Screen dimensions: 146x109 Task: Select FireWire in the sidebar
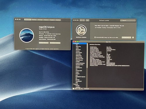(x=78, y=62)
